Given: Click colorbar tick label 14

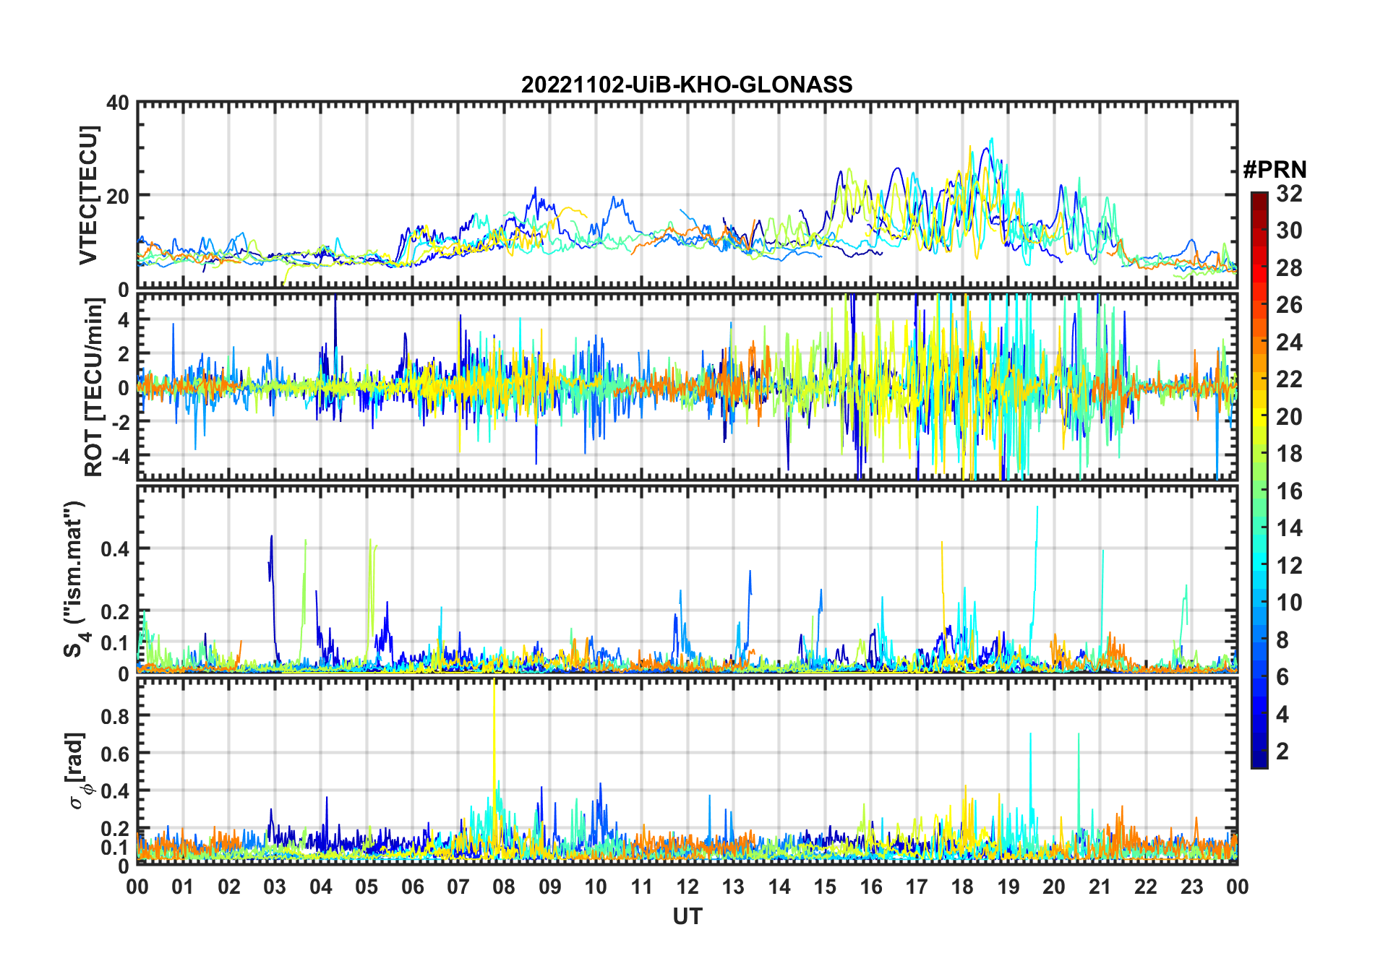Looking at the screenshot, I should pos(1289,528).
